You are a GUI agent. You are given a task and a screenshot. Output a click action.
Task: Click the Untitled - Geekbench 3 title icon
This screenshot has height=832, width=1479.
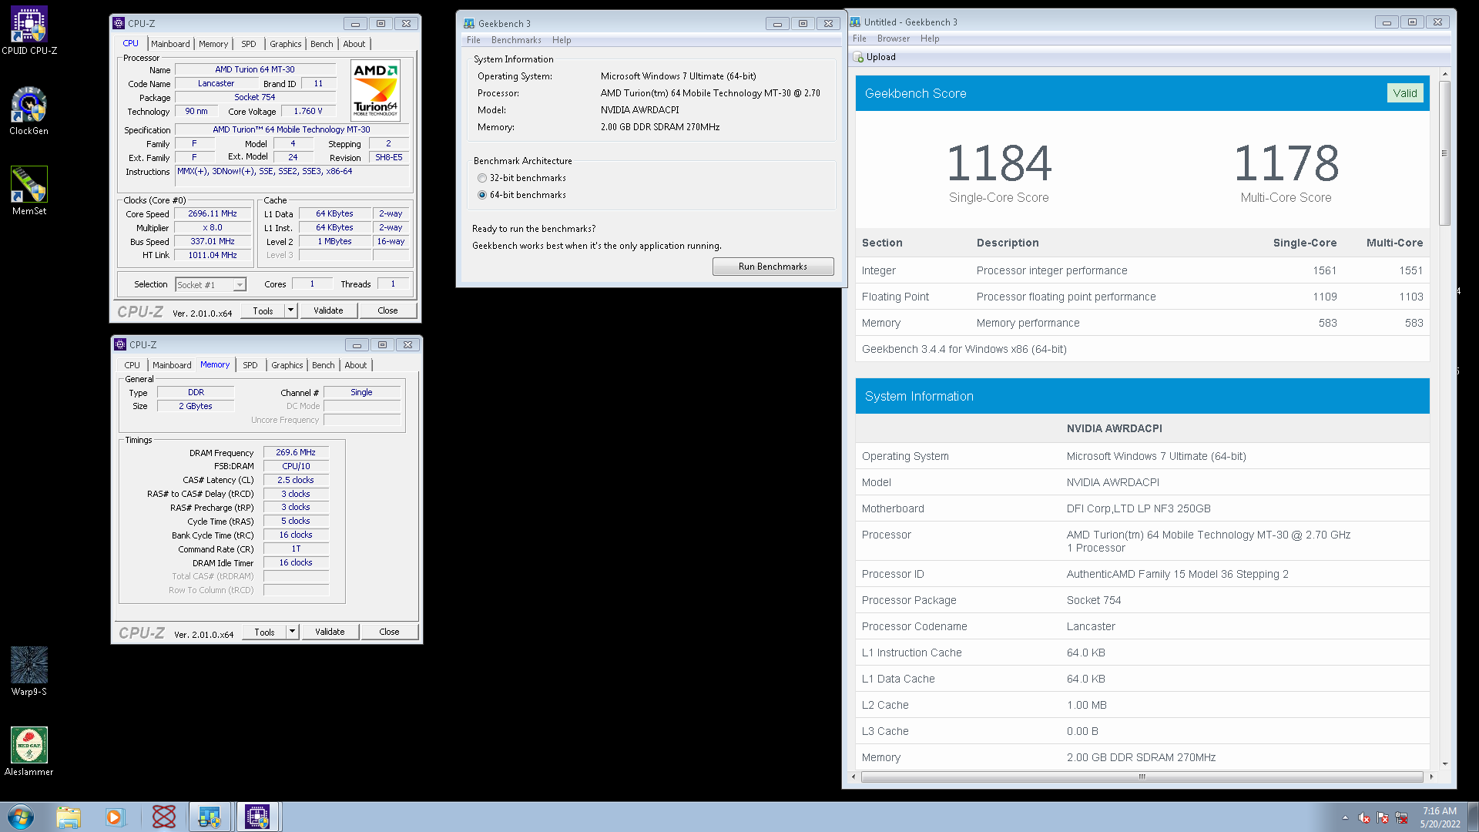tap(855, 22)
